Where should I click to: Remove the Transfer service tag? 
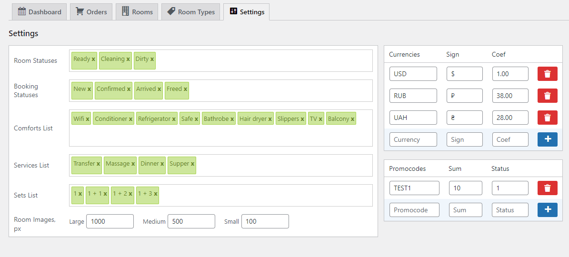tap(99, 164)
